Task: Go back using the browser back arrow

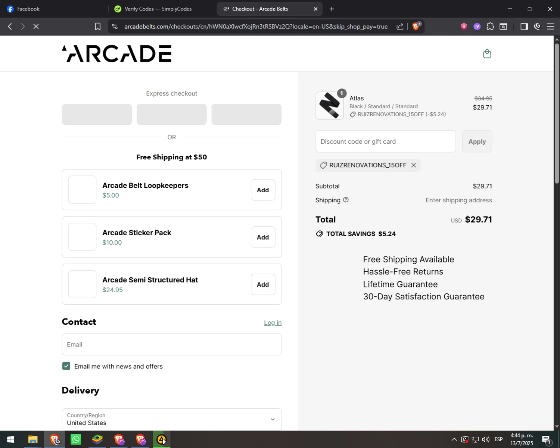Action: (10, 27)
